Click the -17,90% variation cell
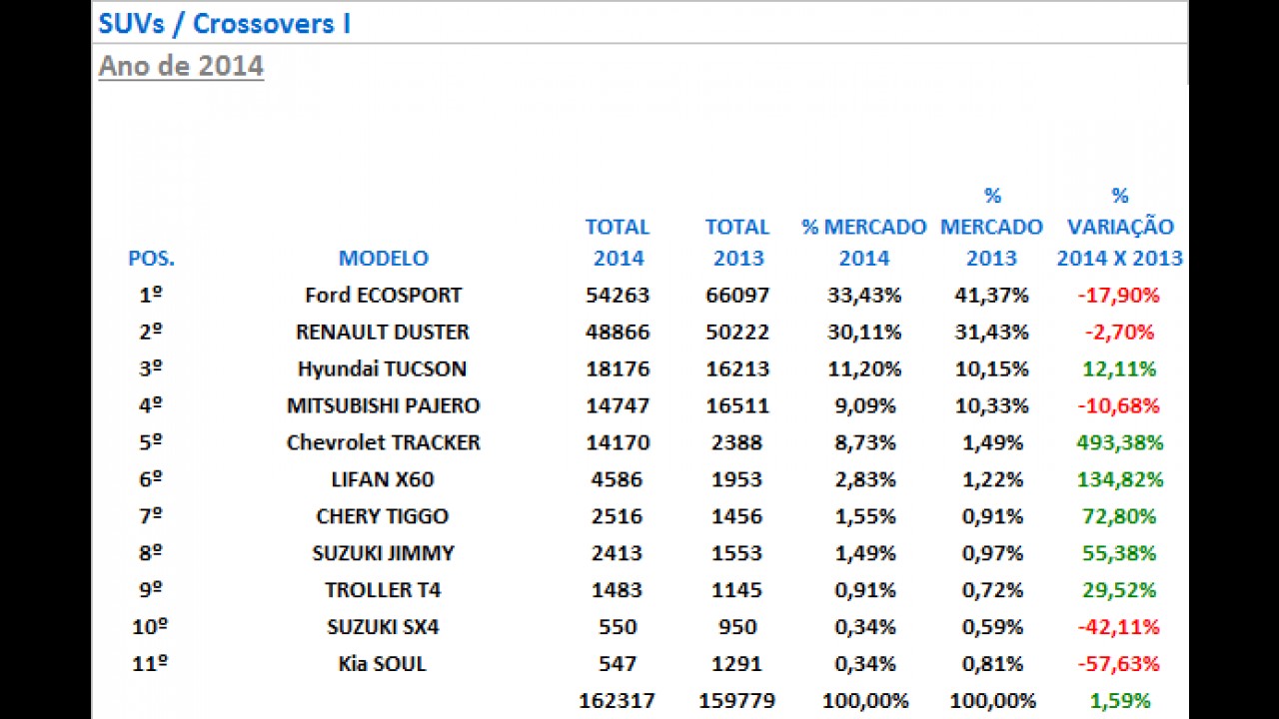 [x=1119, y=296]
